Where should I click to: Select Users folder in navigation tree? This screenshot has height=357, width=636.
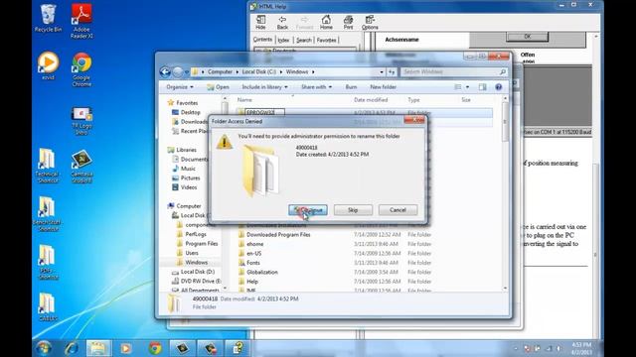point(192,253)
